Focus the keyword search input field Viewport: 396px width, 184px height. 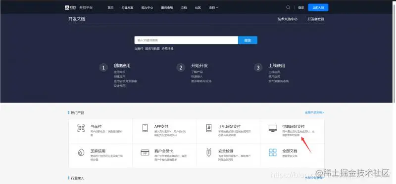[x=186, y=40]
